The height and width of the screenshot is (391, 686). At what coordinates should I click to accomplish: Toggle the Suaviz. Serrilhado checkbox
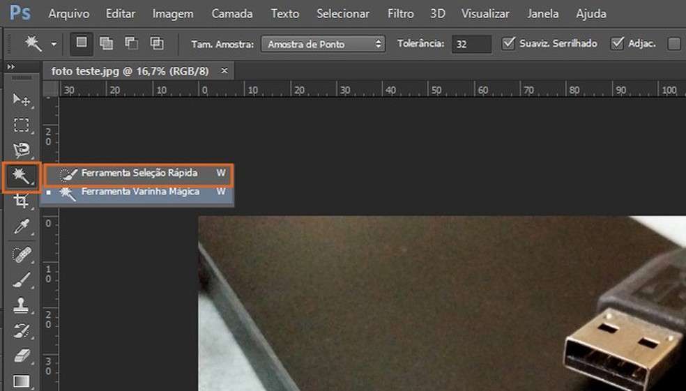tap(508, 43)
